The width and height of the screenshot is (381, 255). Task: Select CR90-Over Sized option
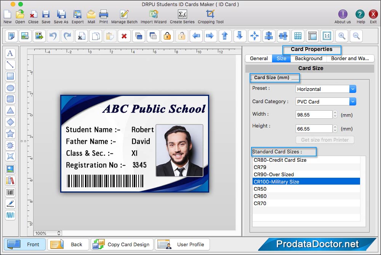[306, 174]
